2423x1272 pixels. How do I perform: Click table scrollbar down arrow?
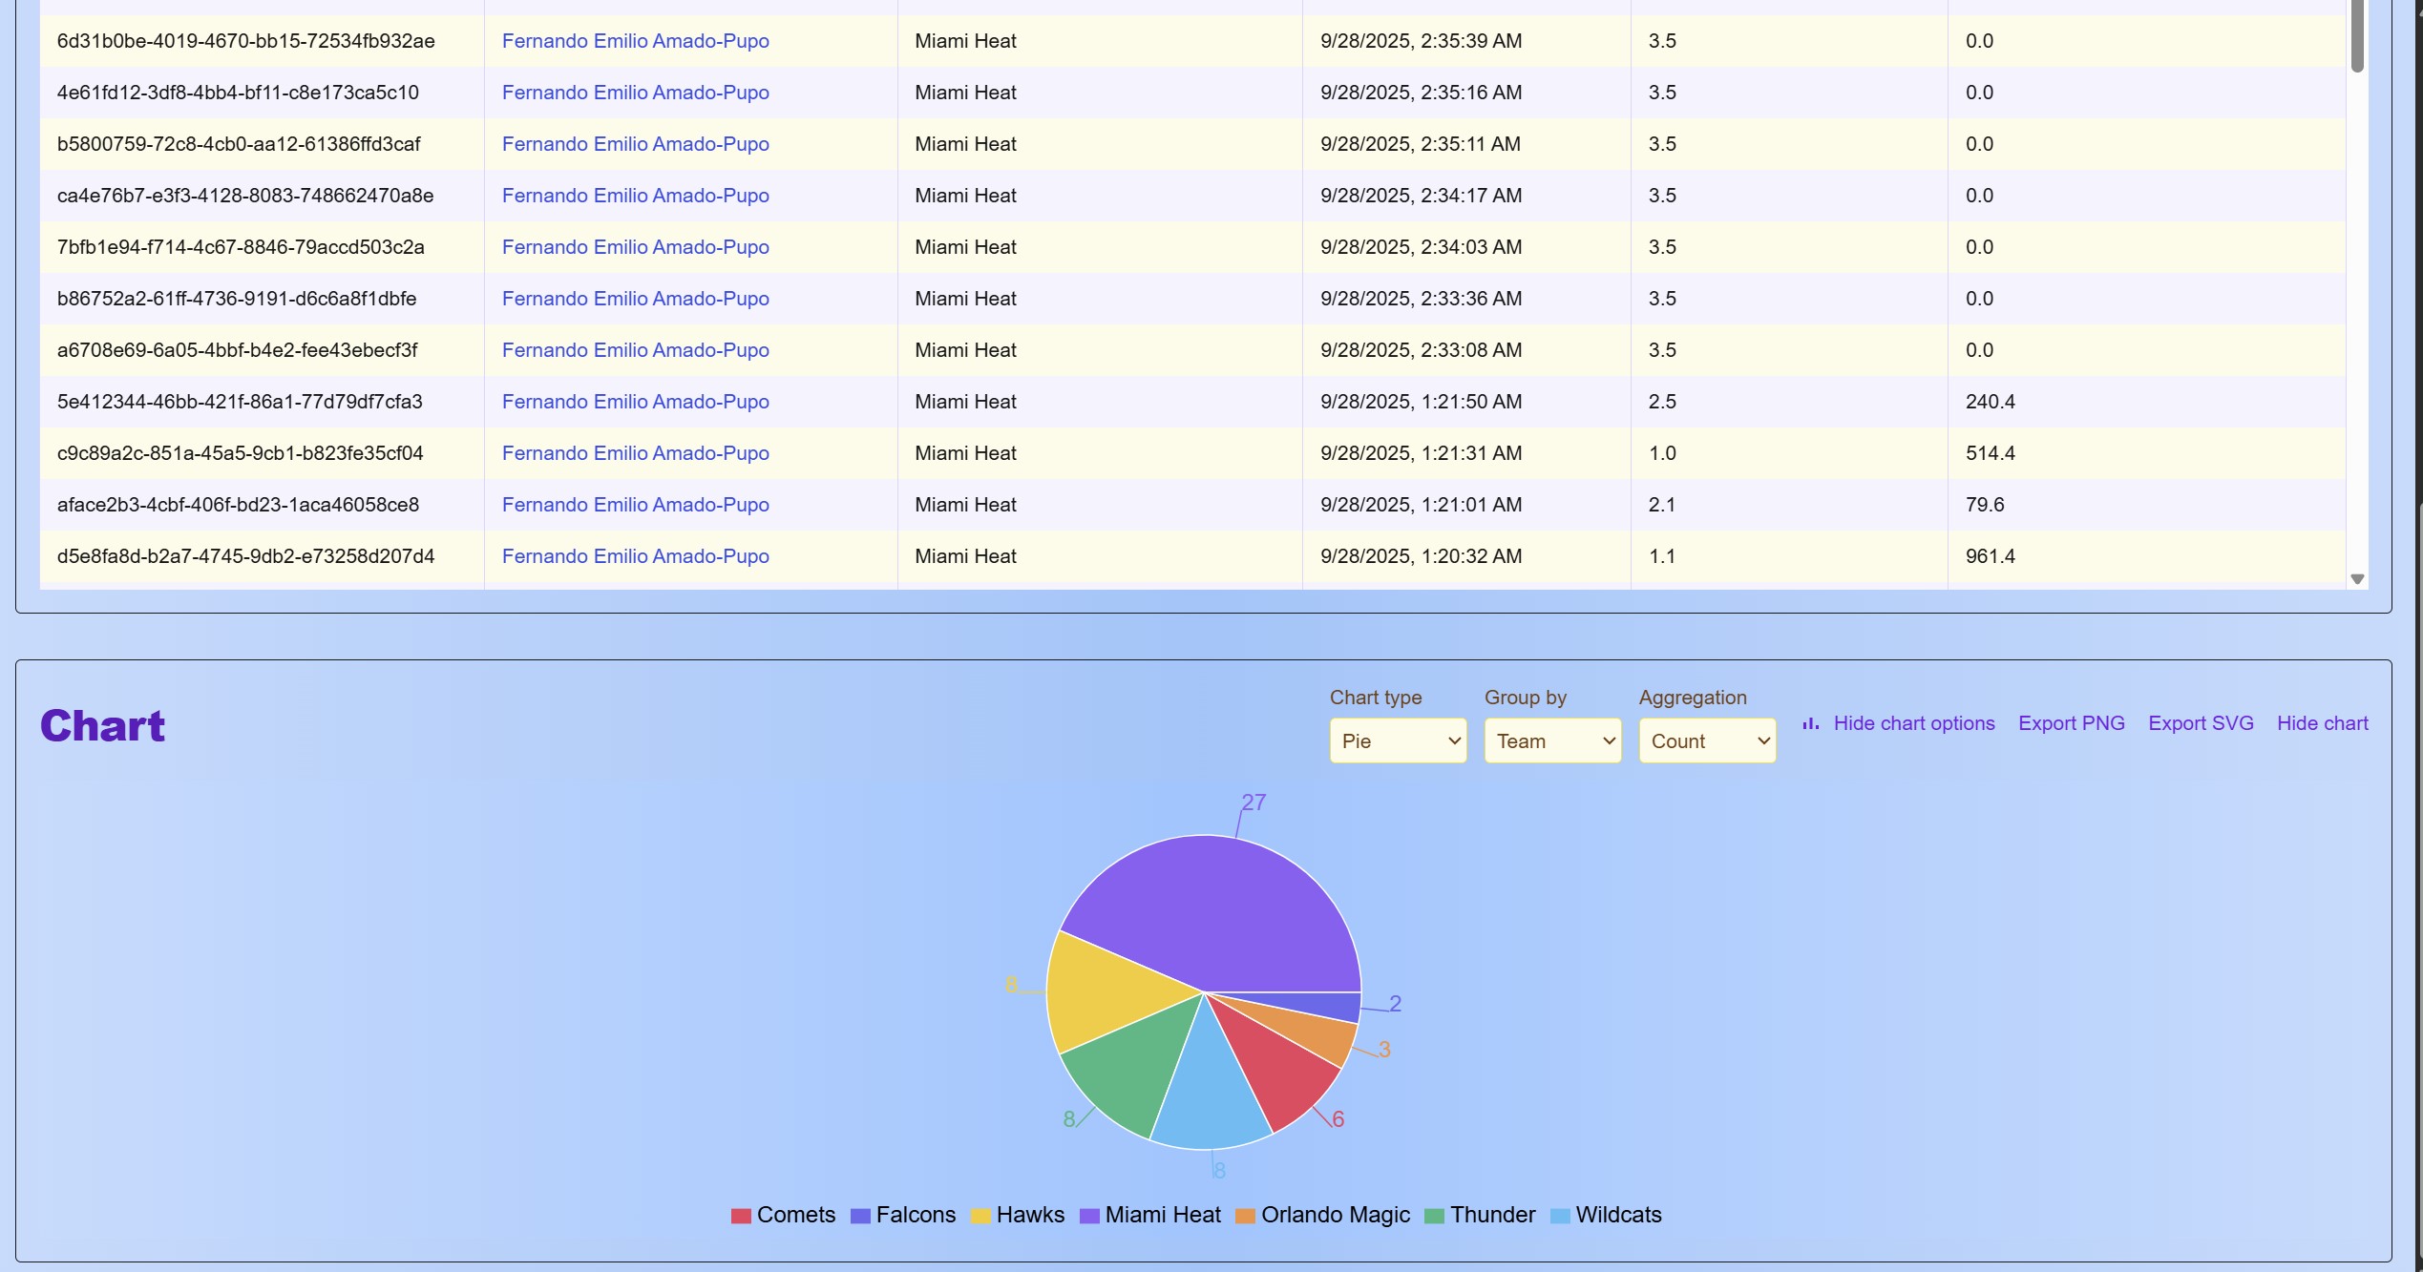pyautogui.click(x=2357, y=579)
